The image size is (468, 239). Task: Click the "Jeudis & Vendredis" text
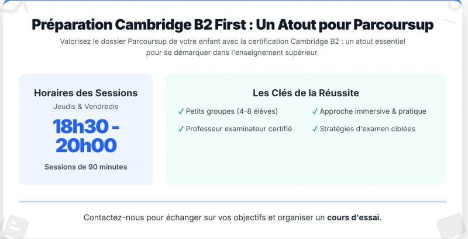pos(86,107)
